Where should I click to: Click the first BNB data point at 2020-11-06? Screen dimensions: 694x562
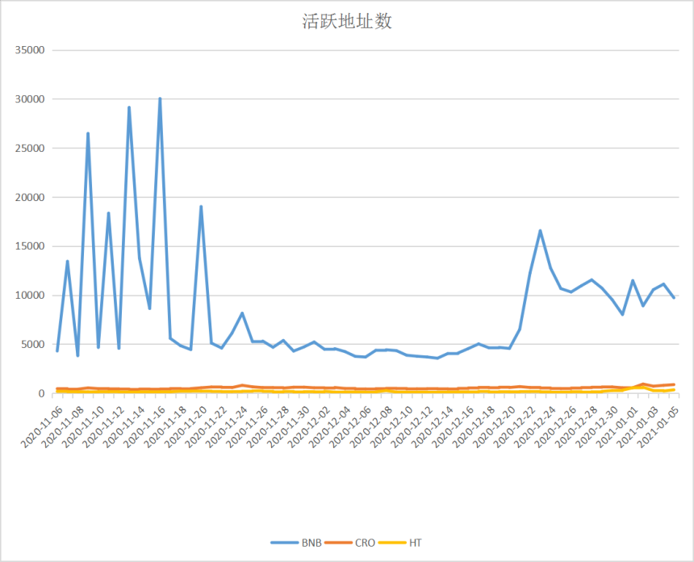[x=56, y=350]
